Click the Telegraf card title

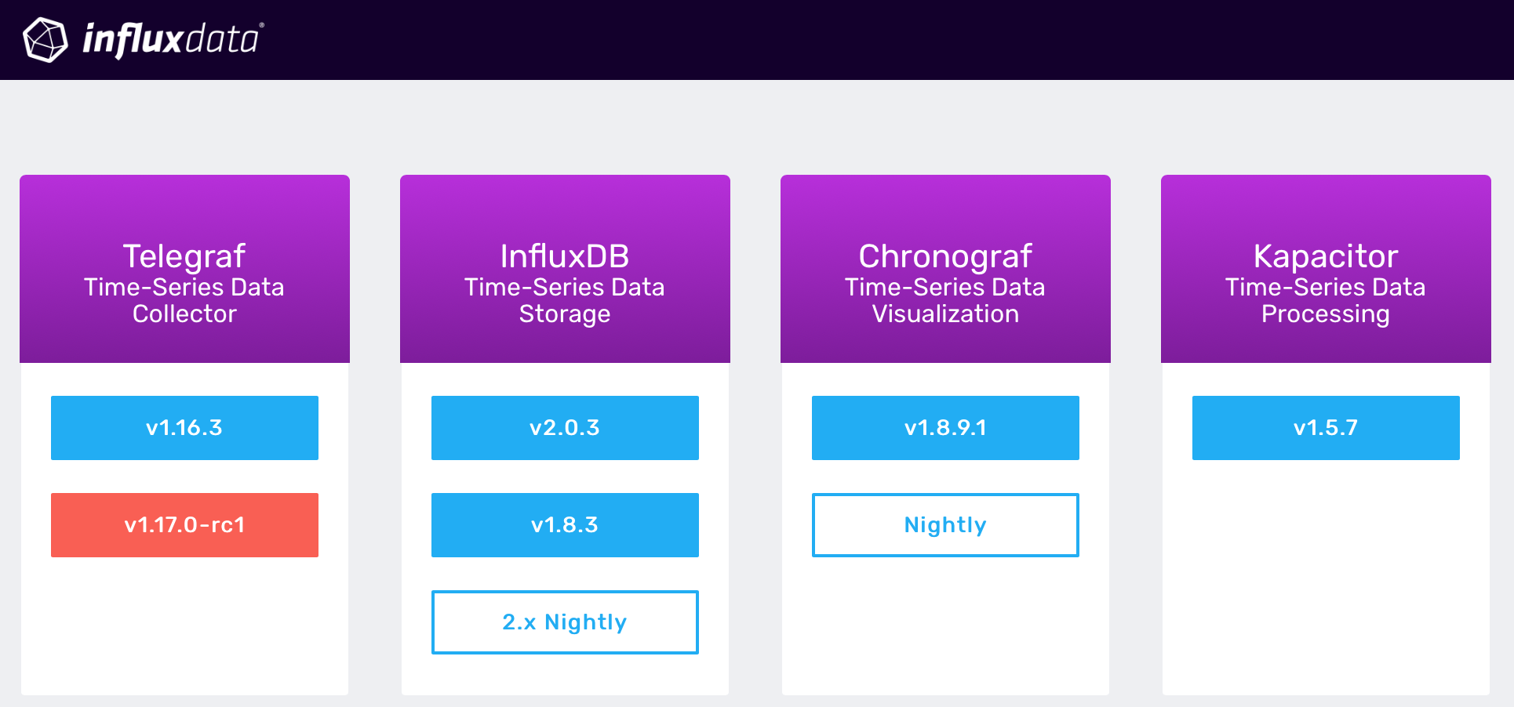[184, 256]
